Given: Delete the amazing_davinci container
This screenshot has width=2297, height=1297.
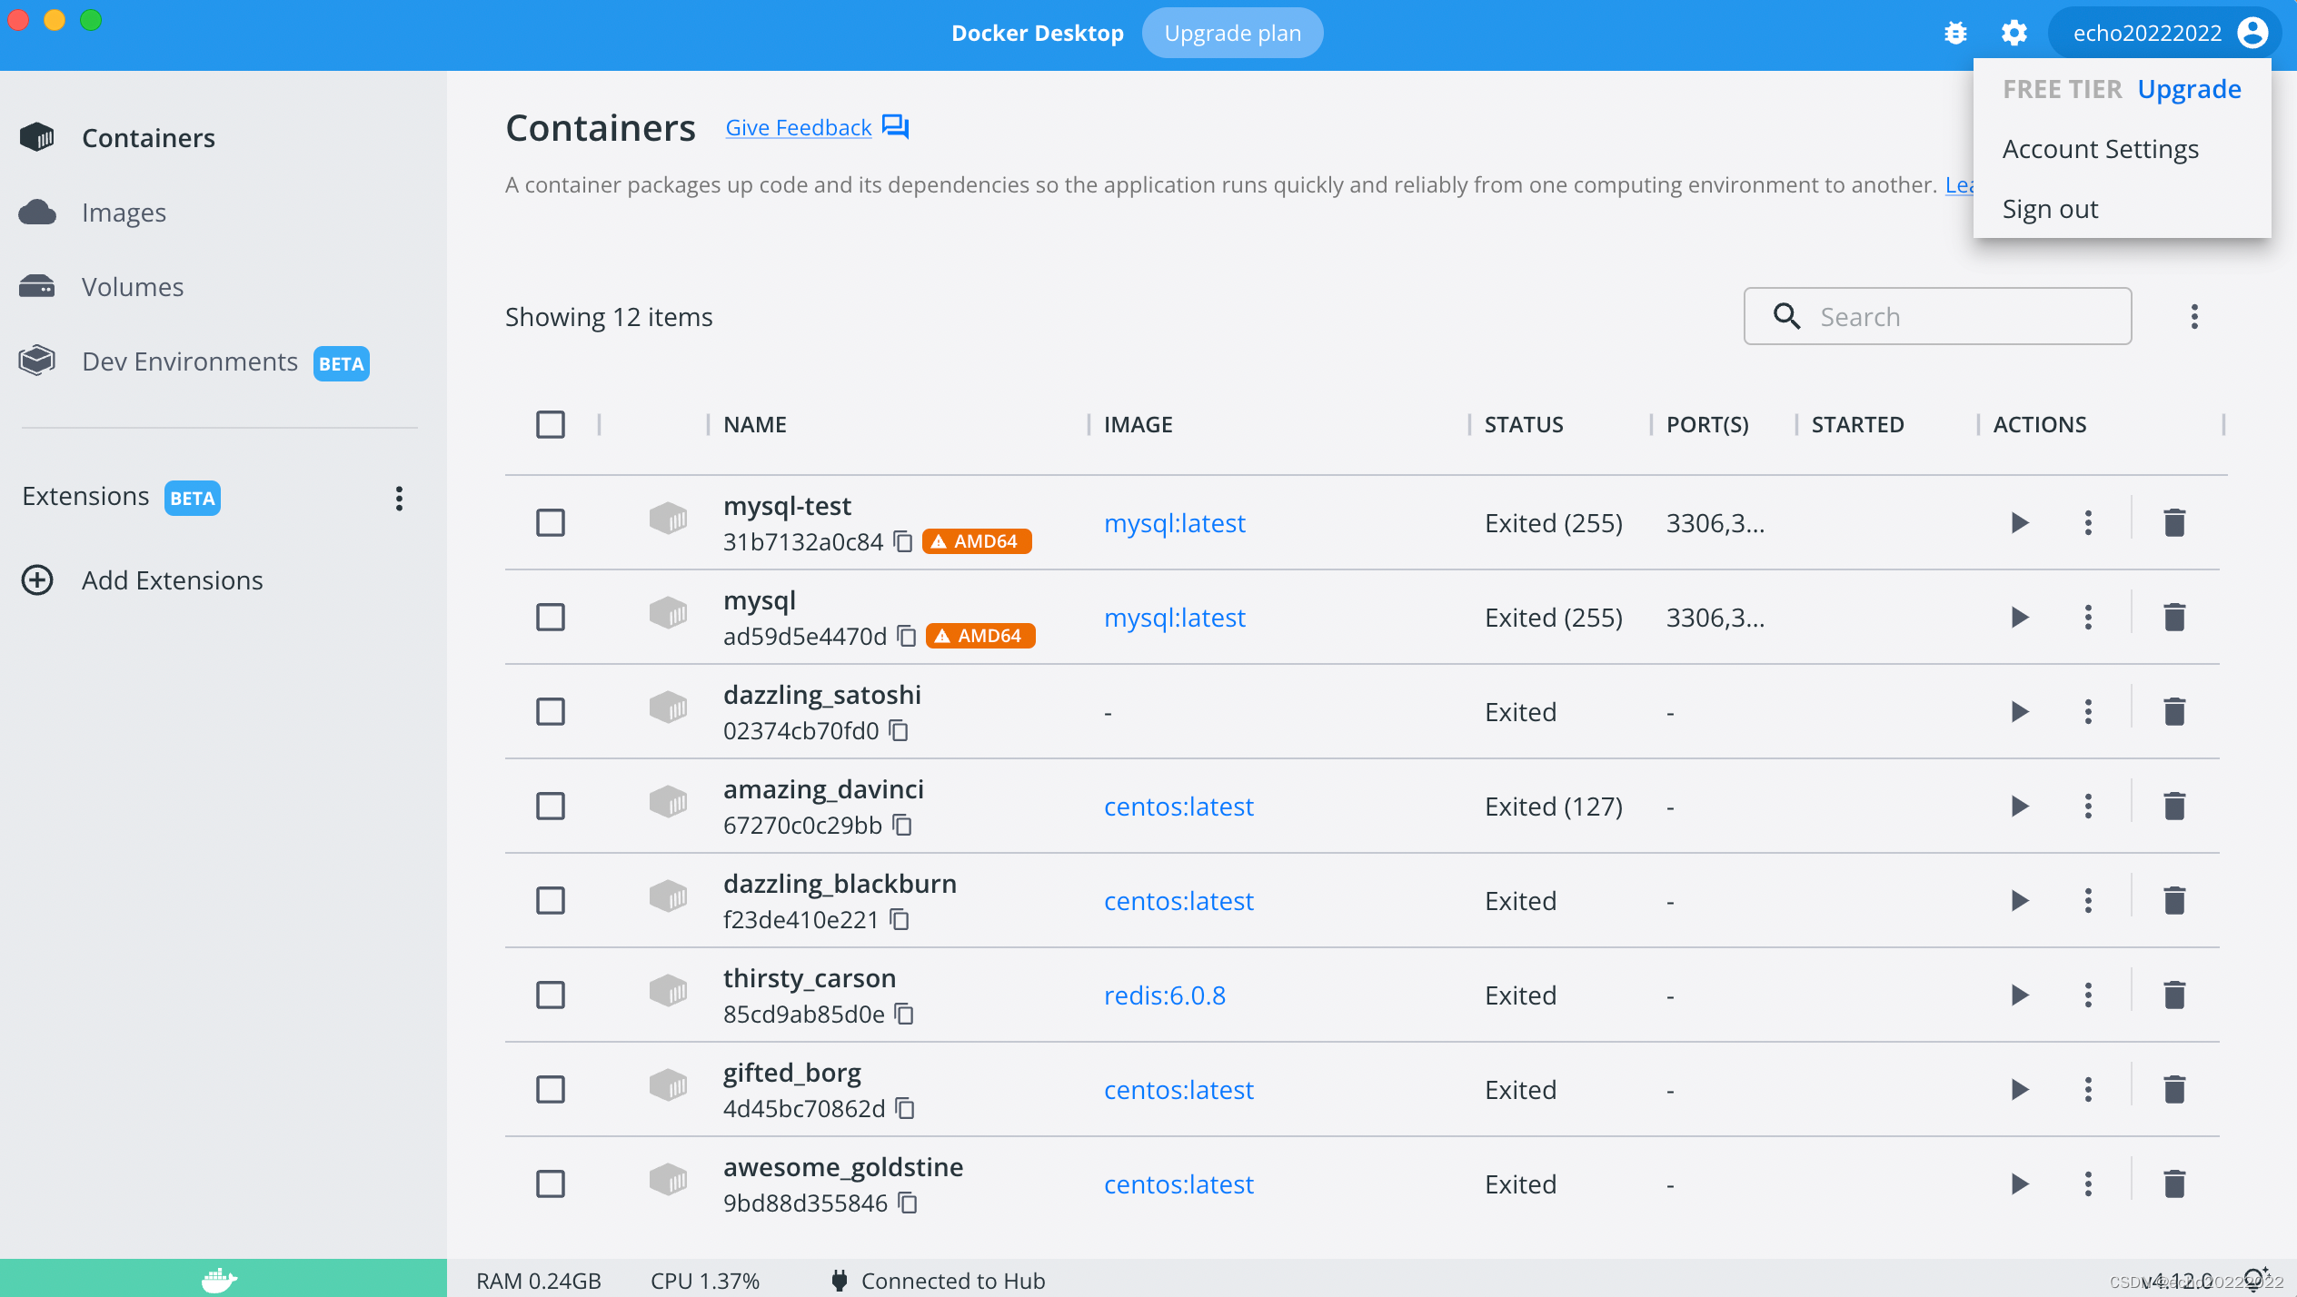Looking at the screenshot, I should pos(2174,807).
